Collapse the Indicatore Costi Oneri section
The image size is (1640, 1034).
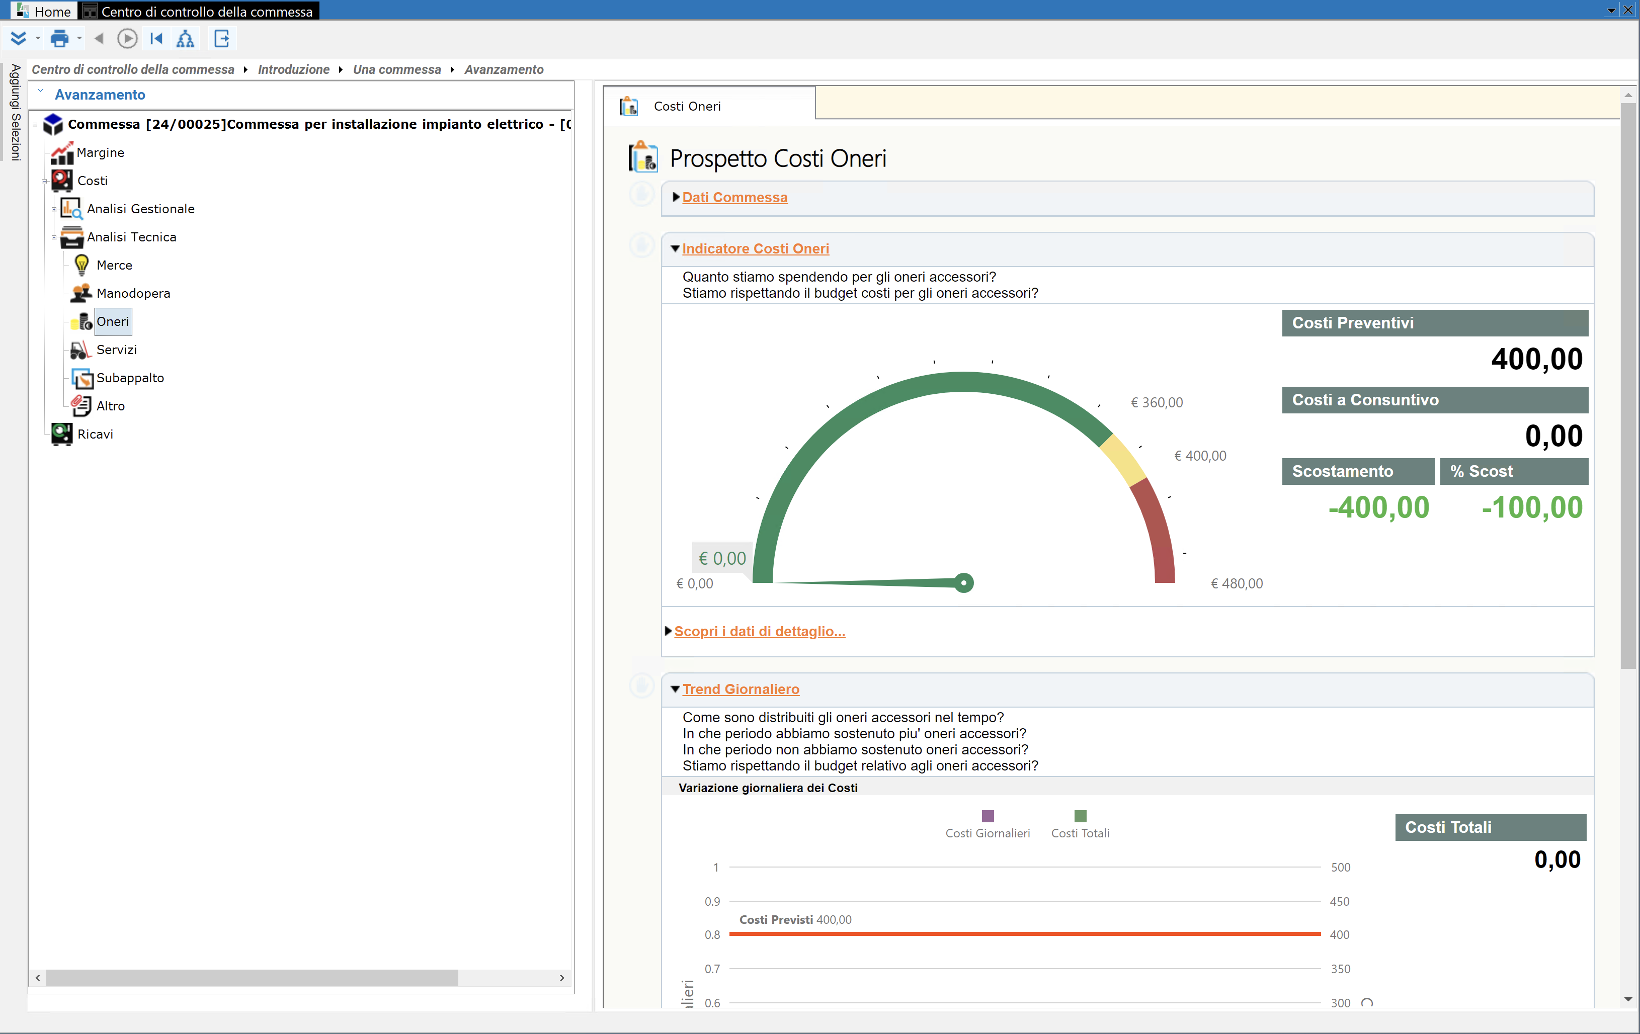coord(755,248)
